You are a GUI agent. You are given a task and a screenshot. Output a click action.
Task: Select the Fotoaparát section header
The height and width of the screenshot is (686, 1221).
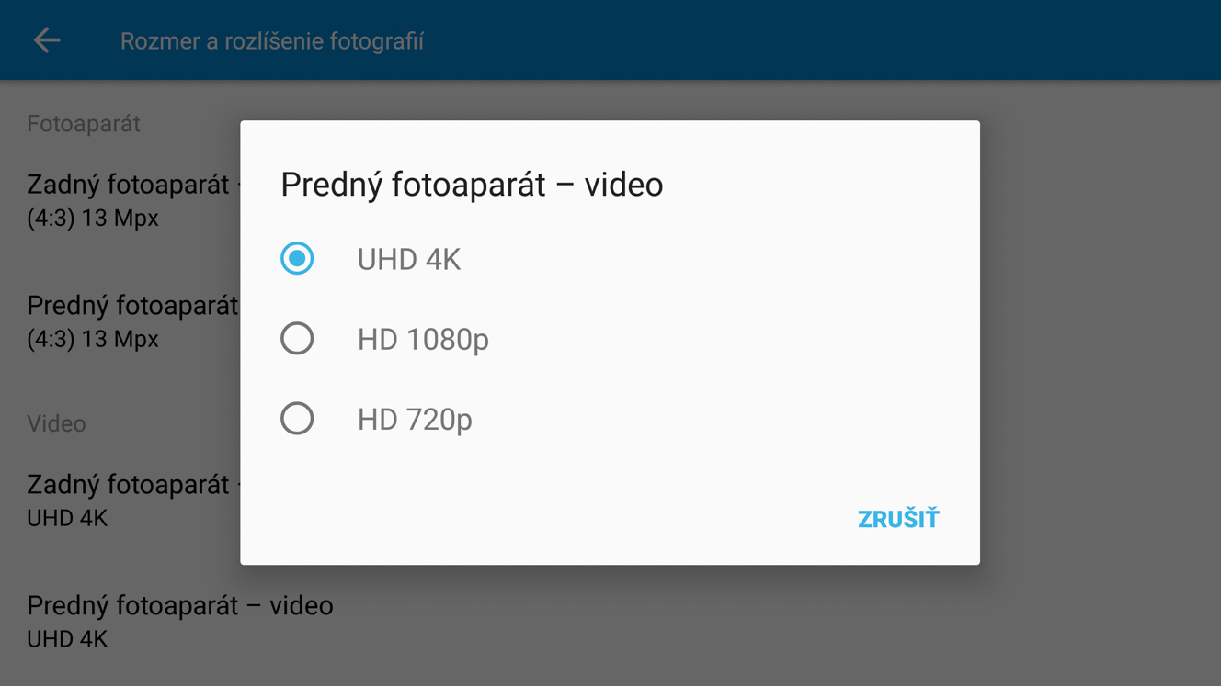tap(84, 124)
